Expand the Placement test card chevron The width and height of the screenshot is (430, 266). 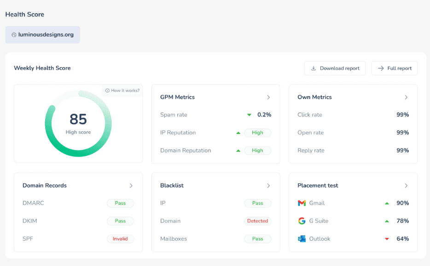tap(406, 185)
